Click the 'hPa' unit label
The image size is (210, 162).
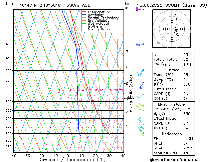coord(9,3)
